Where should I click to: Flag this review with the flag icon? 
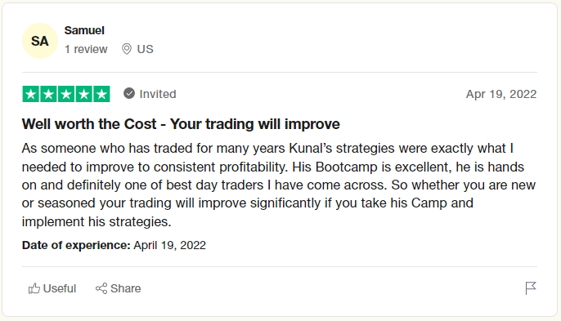(x=531, y=288)
